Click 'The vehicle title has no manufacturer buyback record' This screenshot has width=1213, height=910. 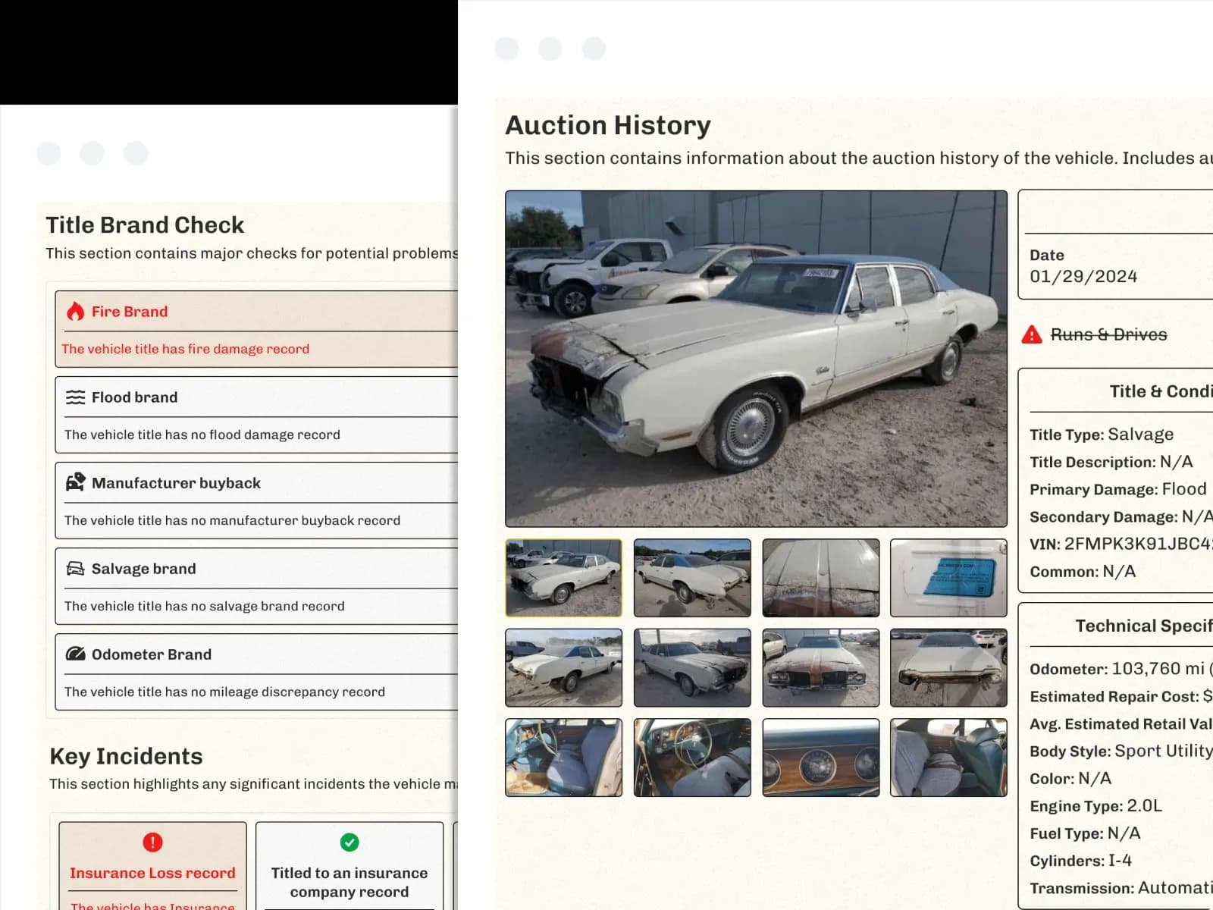(232, 520)
